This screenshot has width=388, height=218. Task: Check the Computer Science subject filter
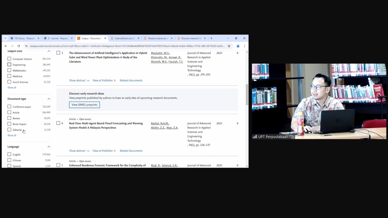pos(9,59)
